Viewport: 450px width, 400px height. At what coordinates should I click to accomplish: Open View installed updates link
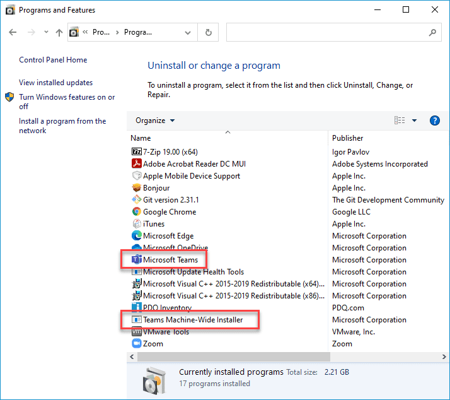(55, 83)
